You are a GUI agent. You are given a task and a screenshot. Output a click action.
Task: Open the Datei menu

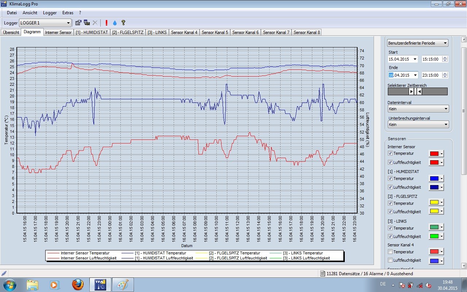[12, 13]
